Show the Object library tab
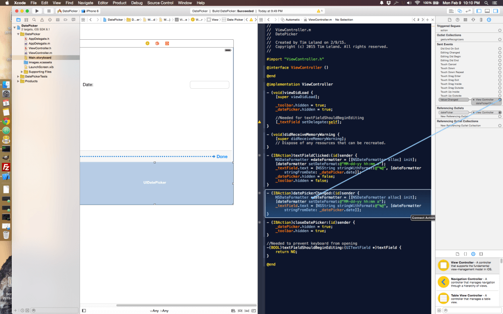This screenshot has height=314, width=503. point(473,254)
